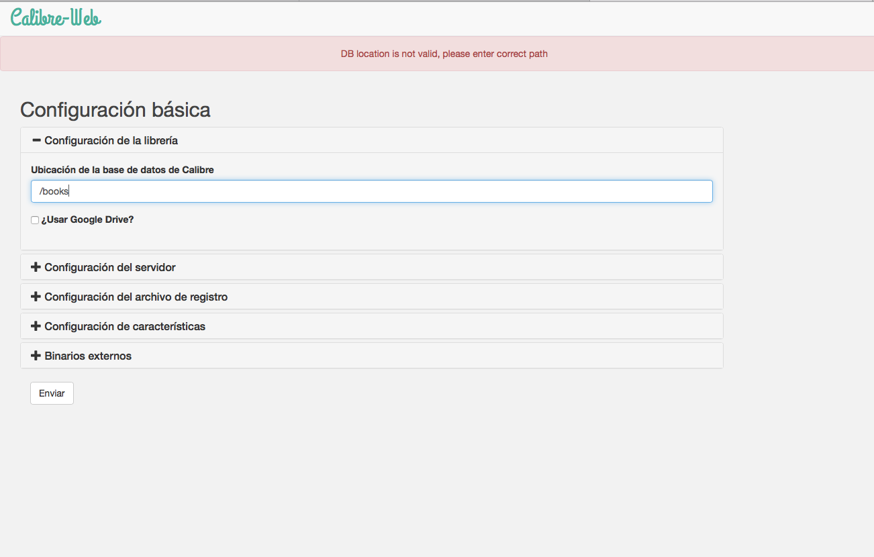Focus the Calibre database location input field

click(371, 191)
